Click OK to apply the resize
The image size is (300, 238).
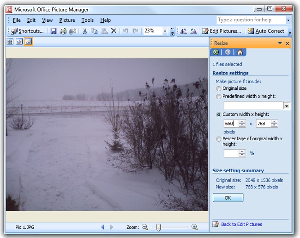[x=228, y=198]
